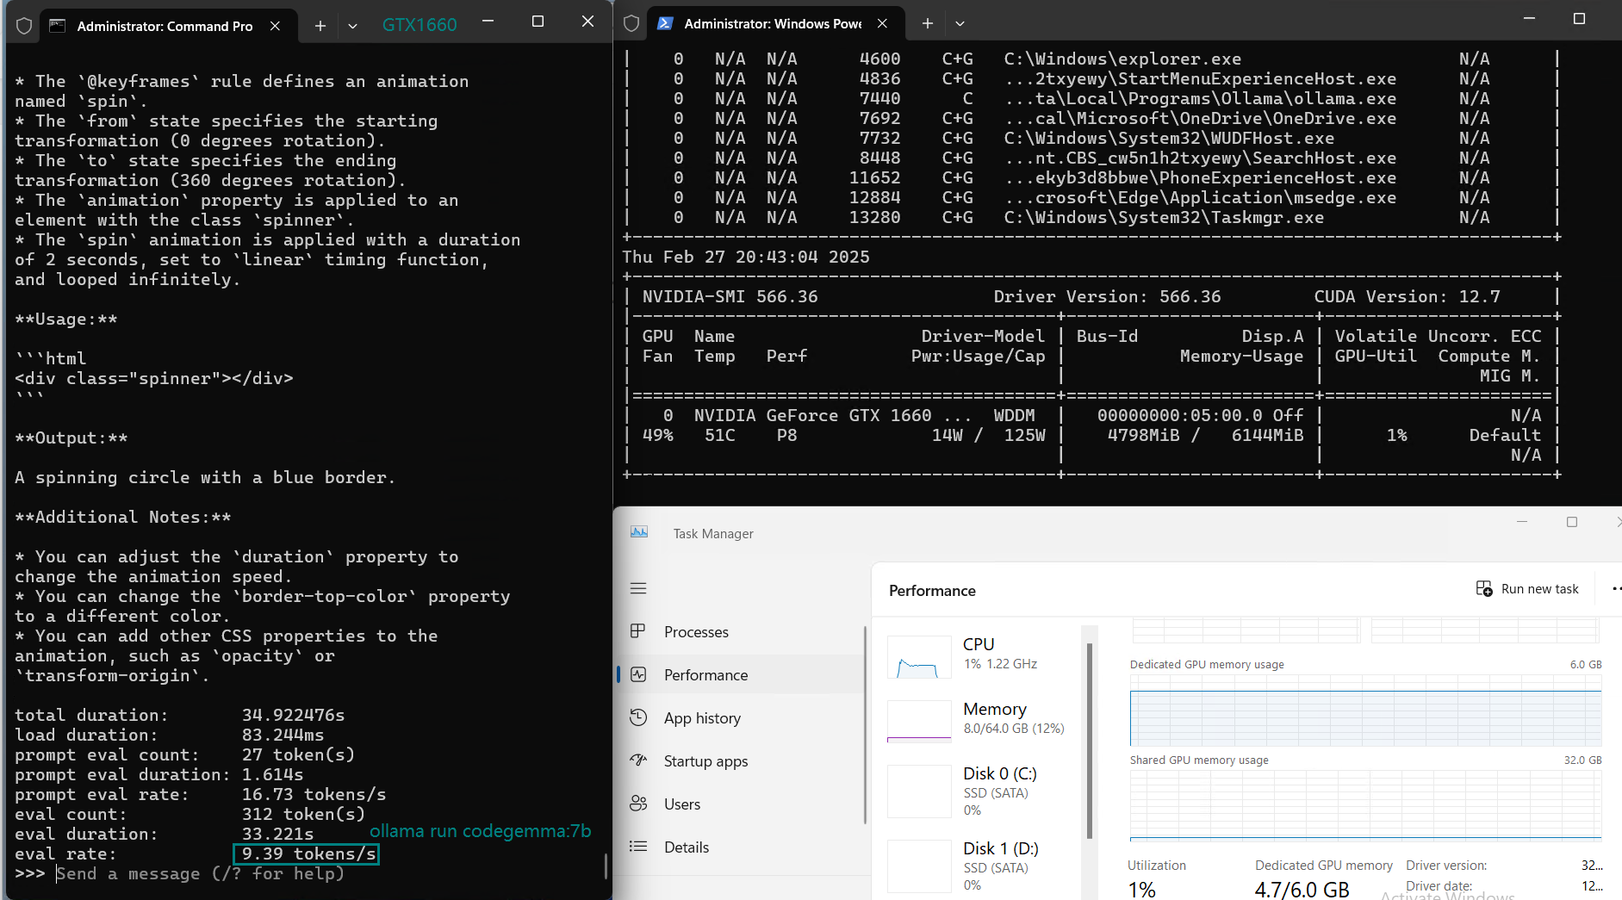Add a new tab in PowerShell window
The image size is (1622, 900).
tap(927, 24)
